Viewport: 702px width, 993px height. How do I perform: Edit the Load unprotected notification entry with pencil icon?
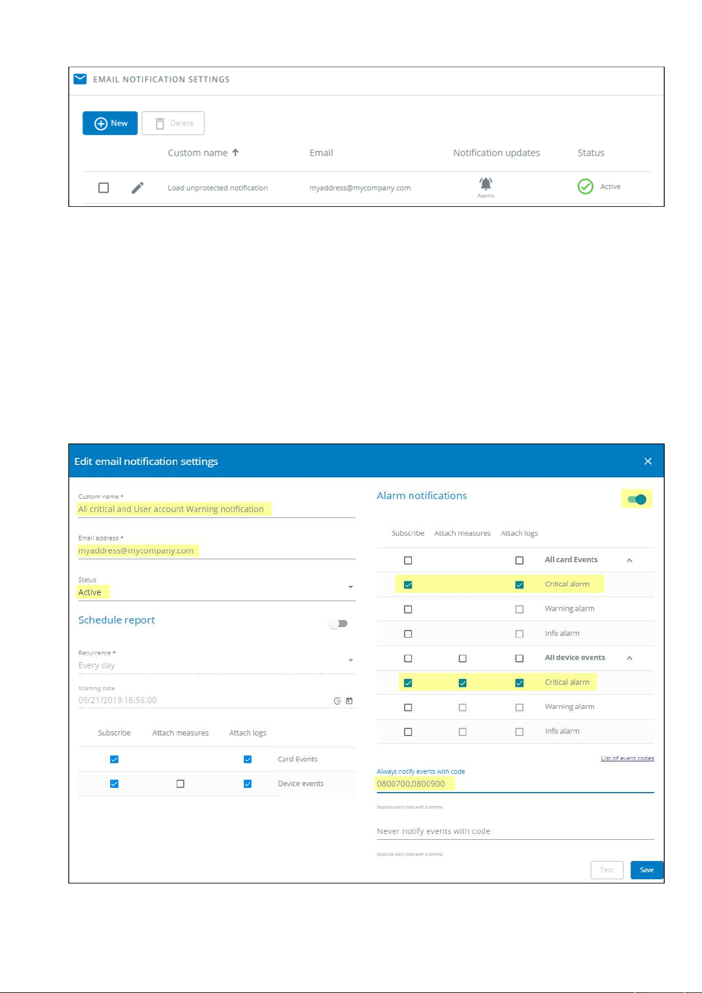[x=137, y=187]
